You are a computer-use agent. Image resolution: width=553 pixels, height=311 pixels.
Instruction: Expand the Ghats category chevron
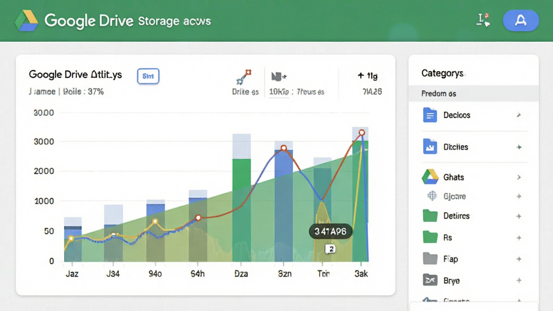coord(519,177)
